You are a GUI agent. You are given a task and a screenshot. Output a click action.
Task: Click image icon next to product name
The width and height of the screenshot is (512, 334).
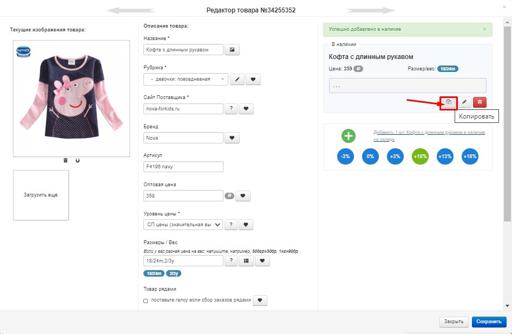coord(232,50)
